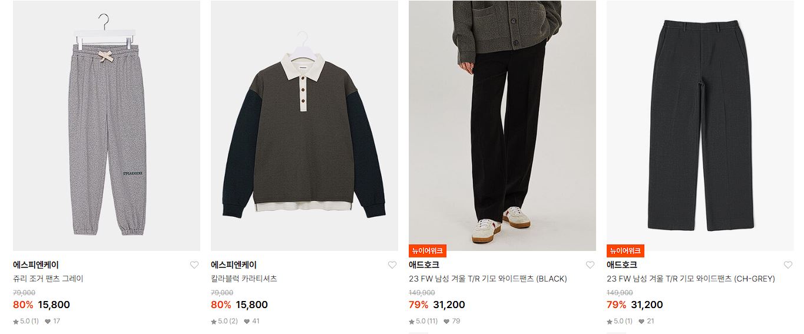
Task: Visit 에스피엔케이 brand above jogger pants
Action: click(36, 265)
